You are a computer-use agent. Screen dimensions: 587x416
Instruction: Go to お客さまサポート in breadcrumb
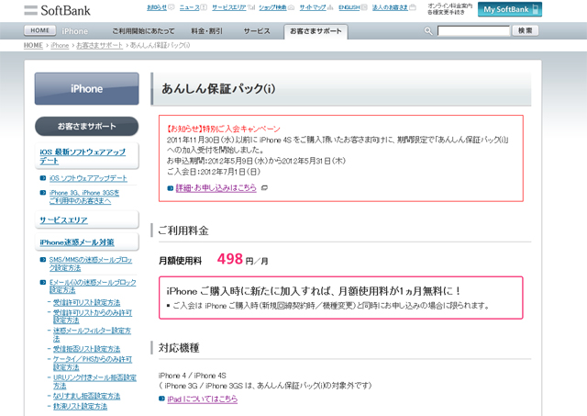coord(100,45)
